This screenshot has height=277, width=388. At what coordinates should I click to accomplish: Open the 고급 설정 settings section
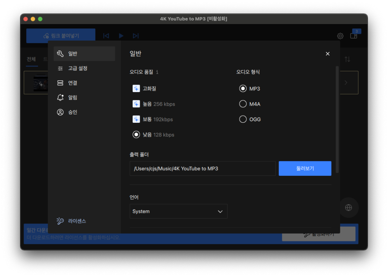pos(78,69)
